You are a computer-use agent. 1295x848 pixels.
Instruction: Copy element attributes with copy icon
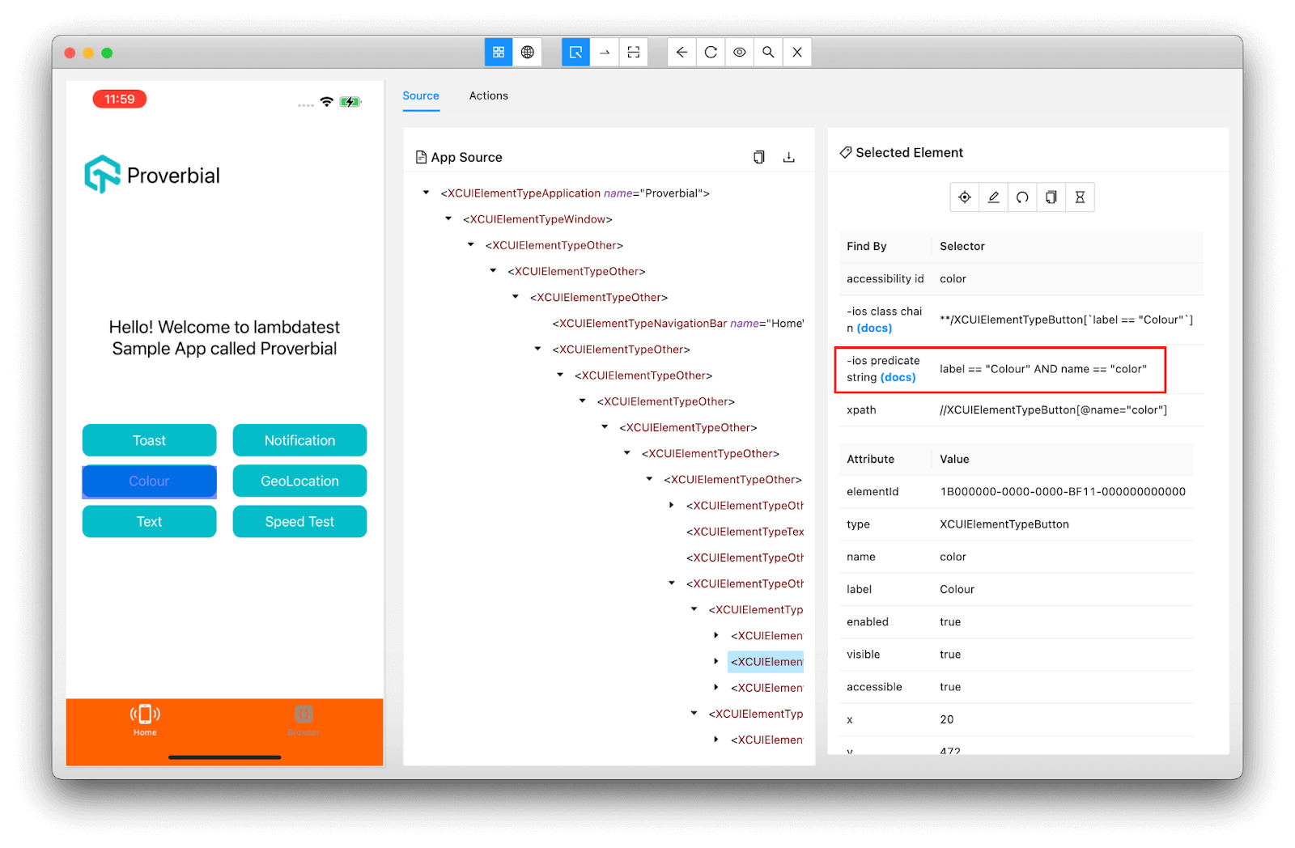[1051, 197]
